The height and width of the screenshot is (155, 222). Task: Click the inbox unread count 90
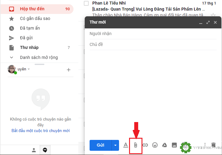pos(67,9)
